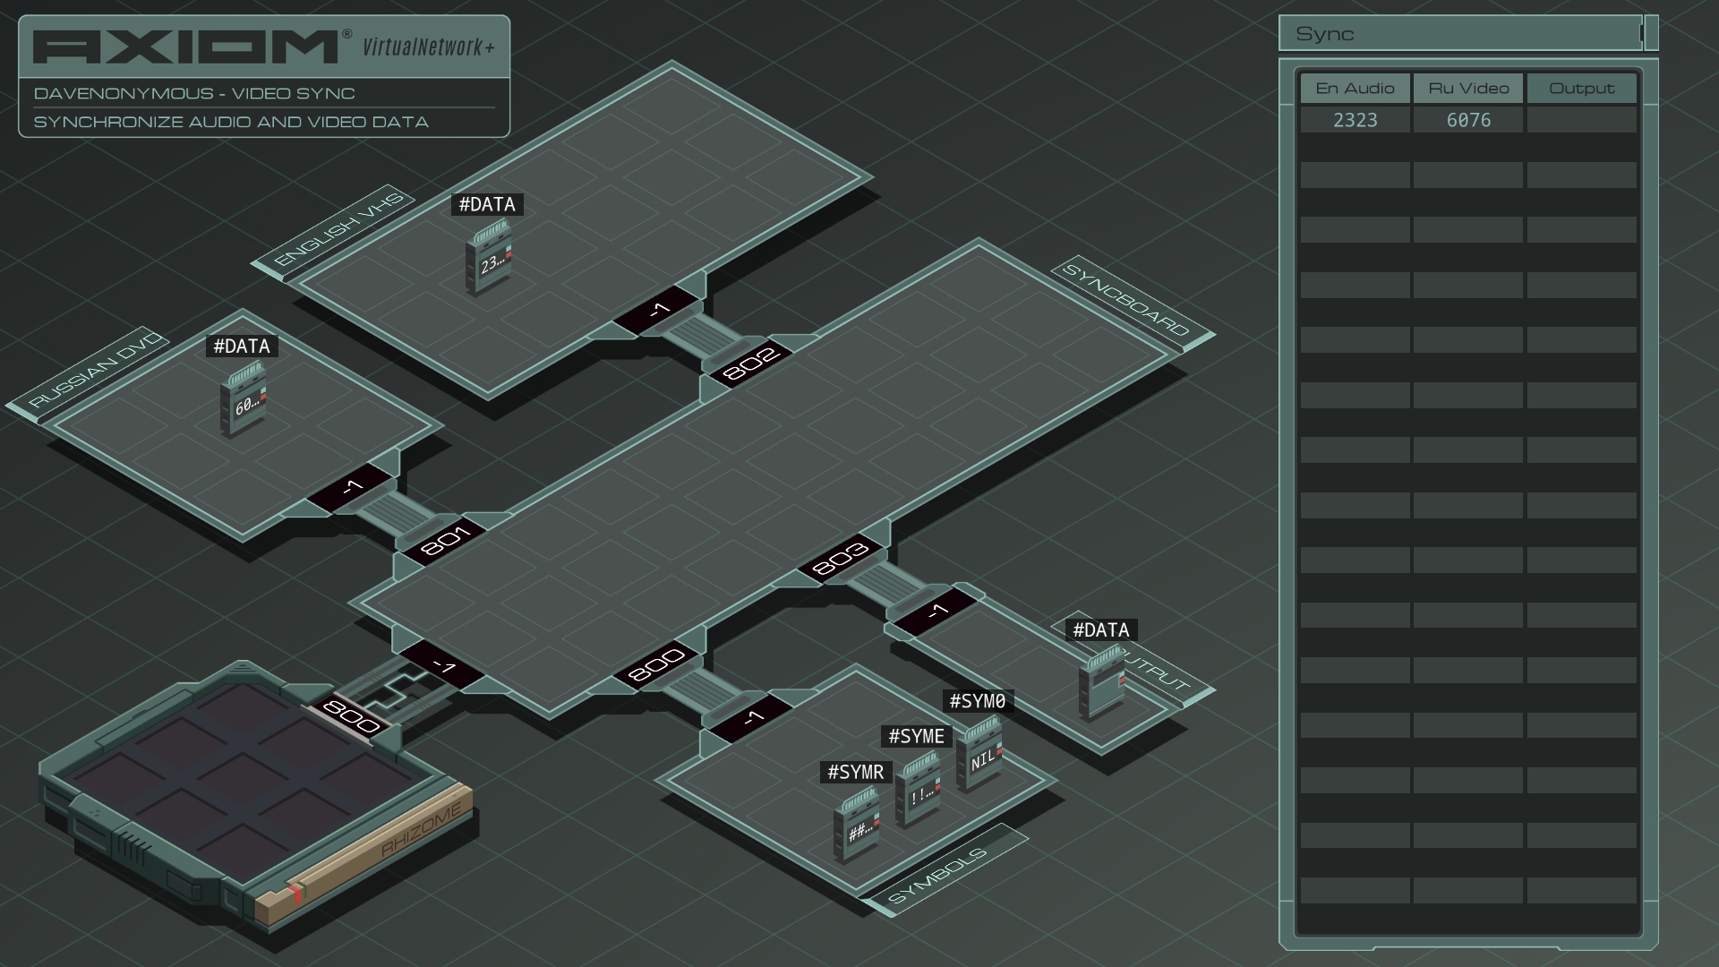
Task: Click the Sync panel title bar
Action: pyautogui.click(x=1461, y=34)
